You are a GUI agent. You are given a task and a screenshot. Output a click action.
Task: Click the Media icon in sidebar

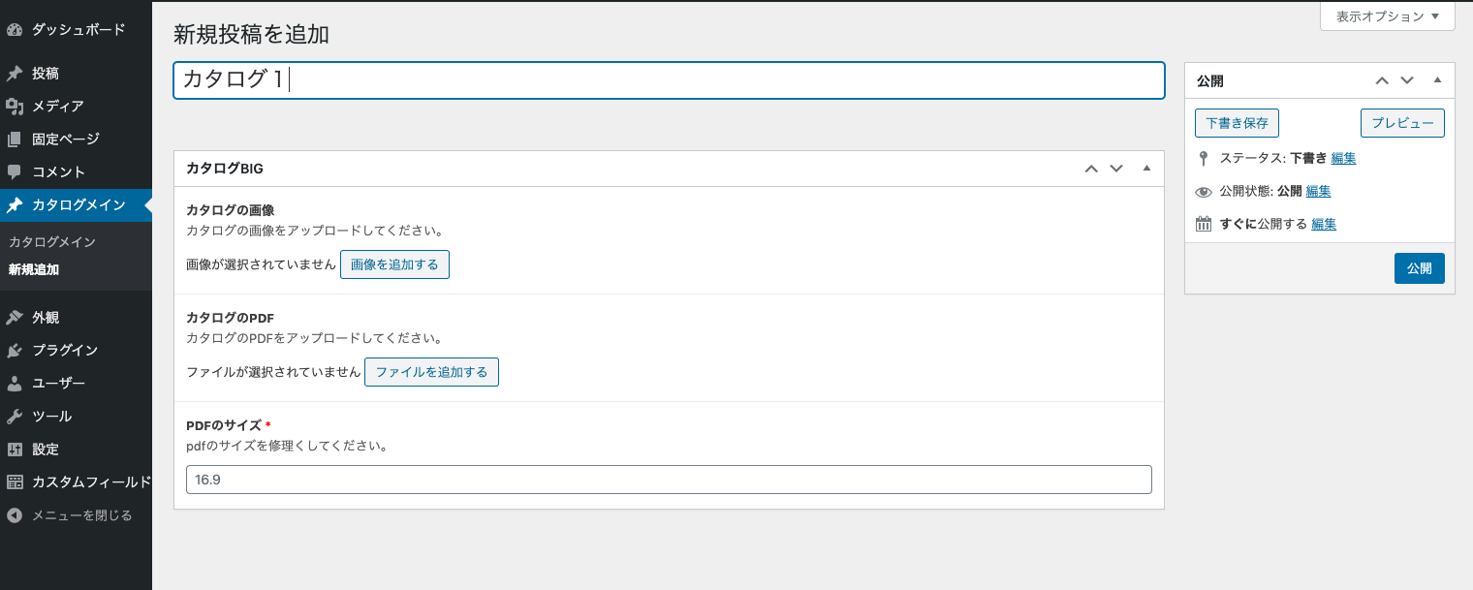click(x=15, y=107)
